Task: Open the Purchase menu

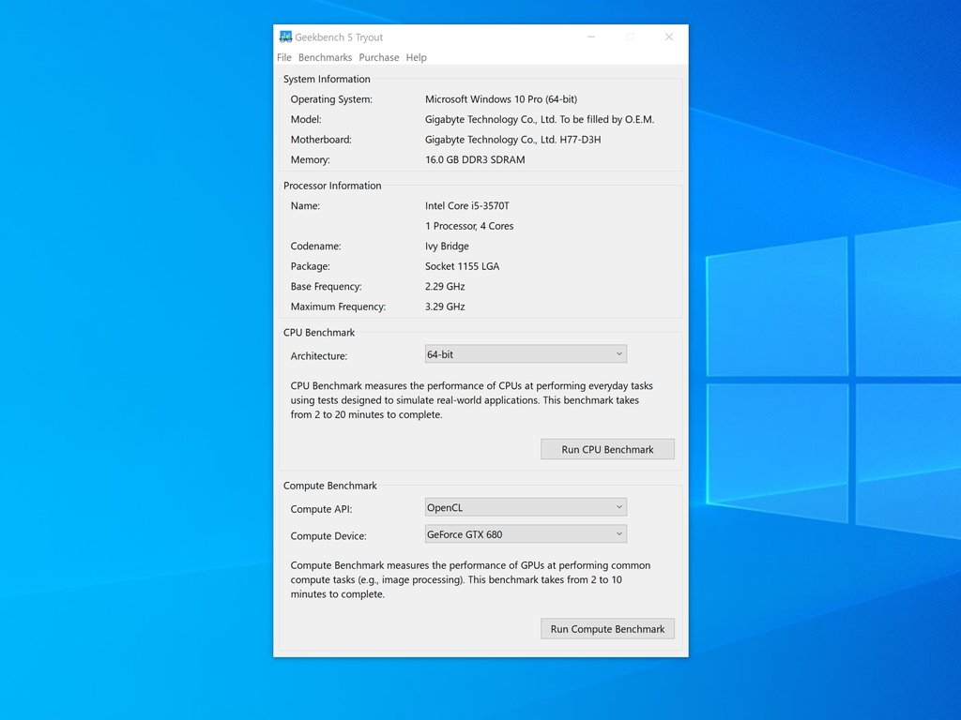Action: [378, 57]
